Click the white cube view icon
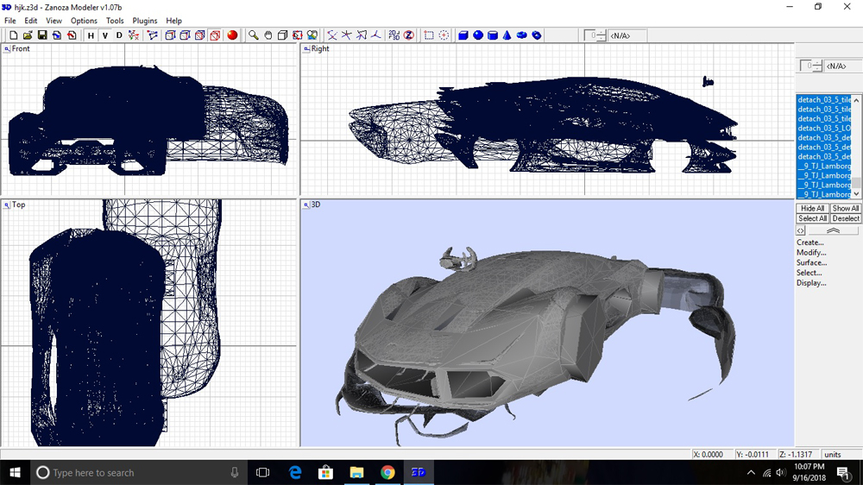This screenshot has width=863, height=485. [282, 35]
